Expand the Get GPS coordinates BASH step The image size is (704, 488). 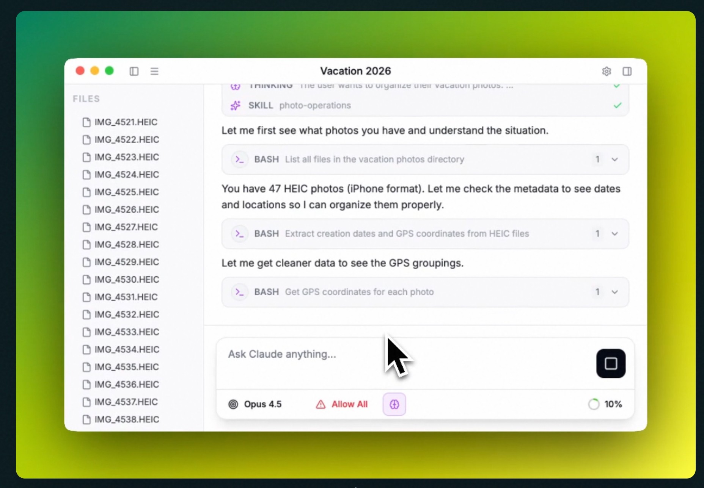614,292
